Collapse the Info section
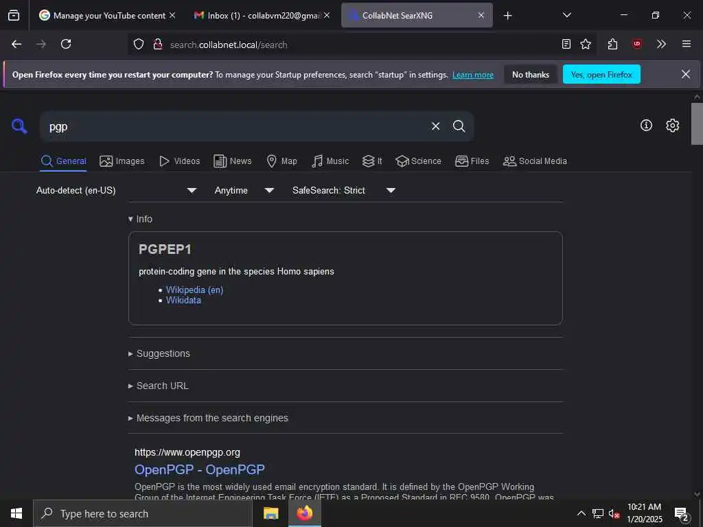Image resolution: width=703 pixels, height=527 pixels. [x=140, y=219]
